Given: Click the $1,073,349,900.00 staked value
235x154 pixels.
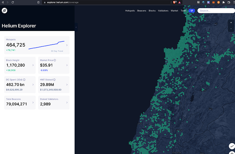Looking at the screenshot, I should (51, 90).
